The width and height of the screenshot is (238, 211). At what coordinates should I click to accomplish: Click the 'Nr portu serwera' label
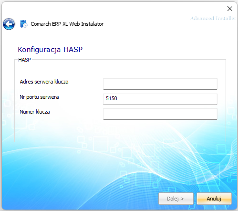39,97
